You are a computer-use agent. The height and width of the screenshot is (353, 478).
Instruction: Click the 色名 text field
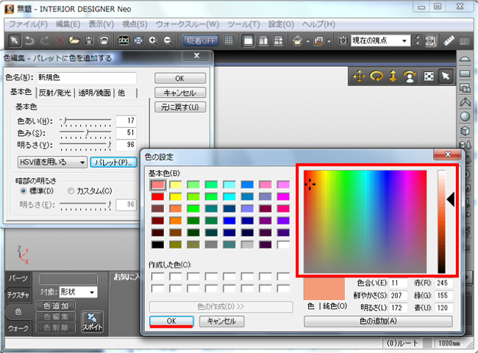click(87, 78)
